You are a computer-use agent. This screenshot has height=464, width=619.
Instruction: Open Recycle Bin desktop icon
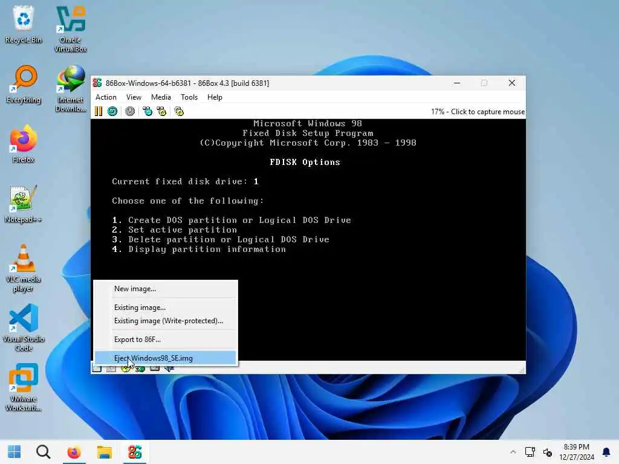[24, 25]
